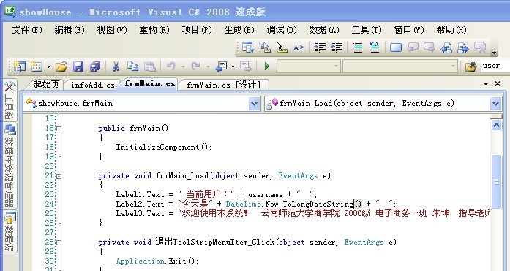510x271 pixels.
Task: Save the current file with the diskette icon
Action: coord(78,66)
